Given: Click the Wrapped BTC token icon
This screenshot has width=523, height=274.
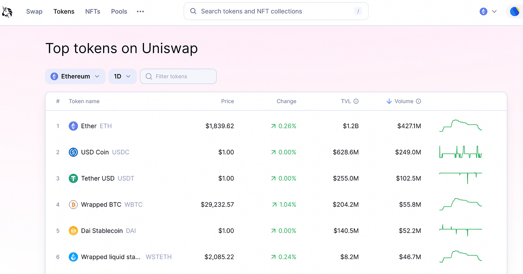Looking at the screenshot, I should (x=73, y=205).
